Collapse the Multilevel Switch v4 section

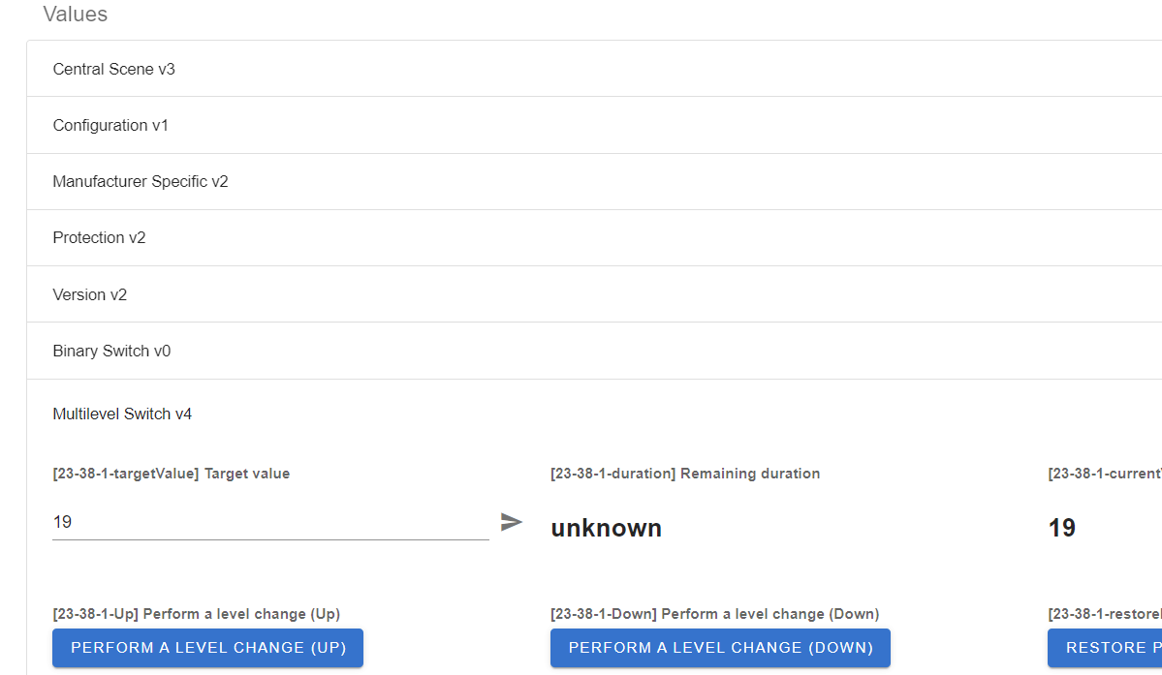122,414
